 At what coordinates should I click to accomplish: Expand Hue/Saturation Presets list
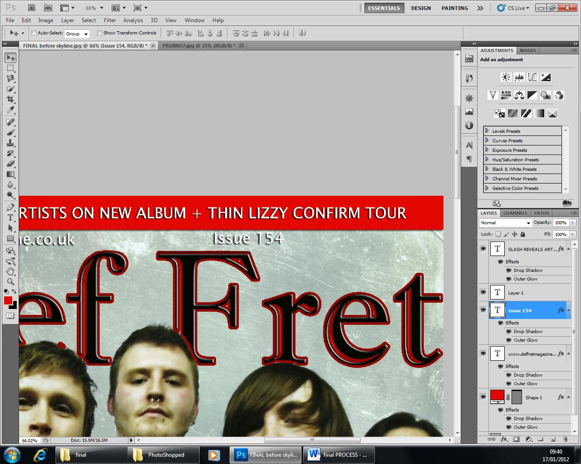pos(487,159)
